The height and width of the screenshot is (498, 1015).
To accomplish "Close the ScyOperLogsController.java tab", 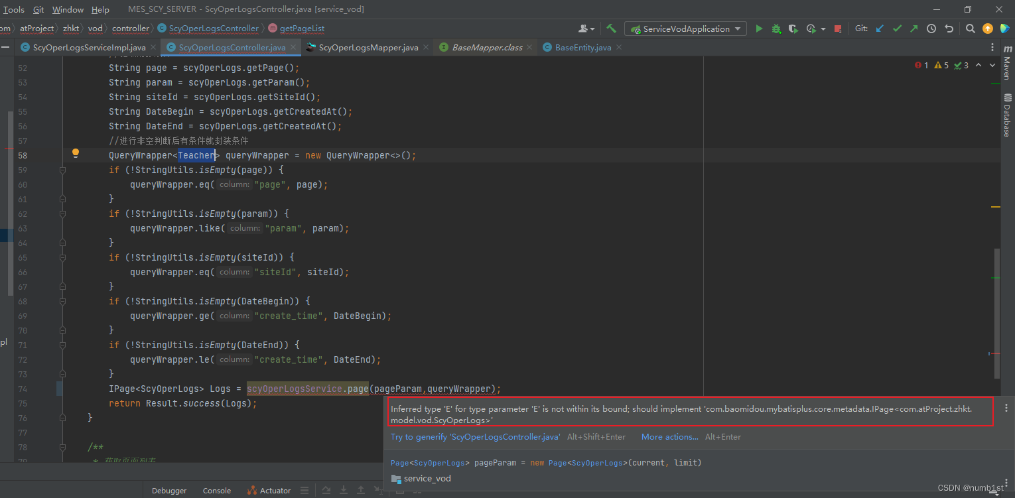I will point(294,47).
